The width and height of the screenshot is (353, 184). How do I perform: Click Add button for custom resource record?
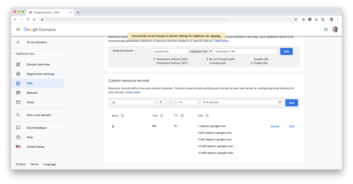tap(291, 103)
